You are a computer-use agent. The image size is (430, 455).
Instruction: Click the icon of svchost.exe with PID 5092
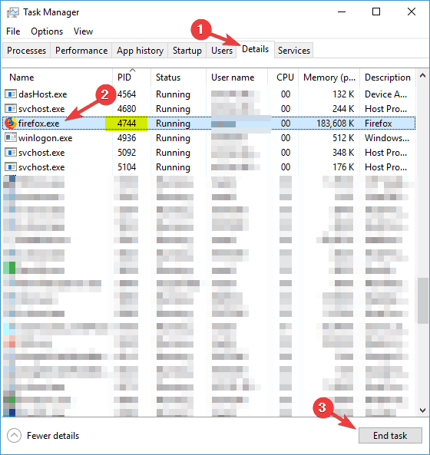pos(11,153)
